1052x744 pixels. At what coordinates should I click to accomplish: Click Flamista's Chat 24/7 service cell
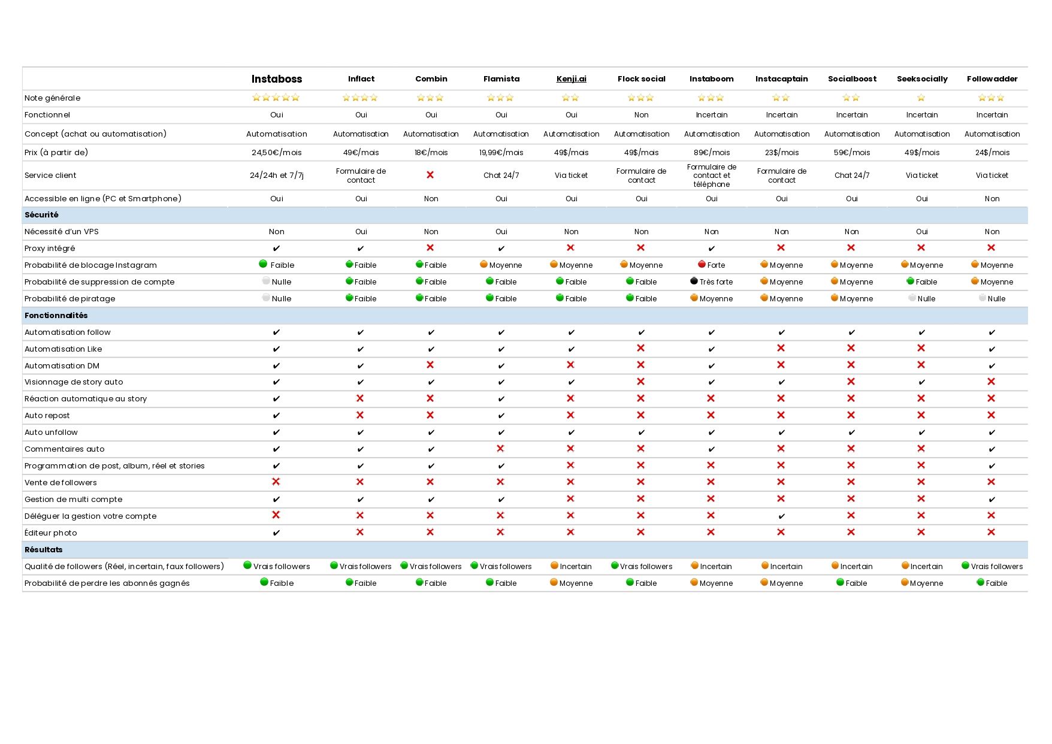coord(501,175)
